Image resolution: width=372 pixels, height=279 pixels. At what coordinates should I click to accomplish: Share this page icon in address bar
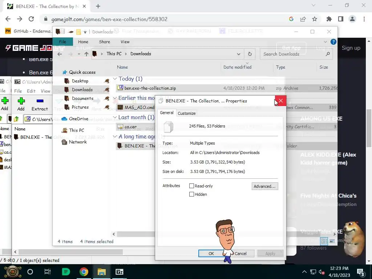click(303, 19)
